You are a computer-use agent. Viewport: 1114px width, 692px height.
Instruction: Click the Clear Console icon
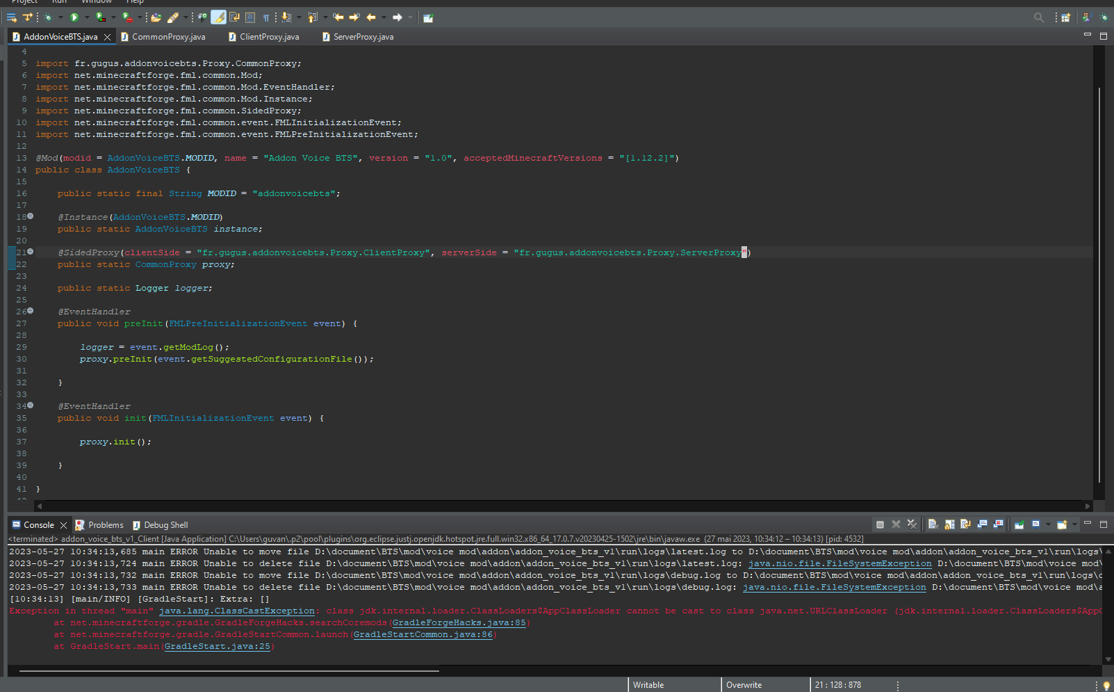tap(933, 524)
